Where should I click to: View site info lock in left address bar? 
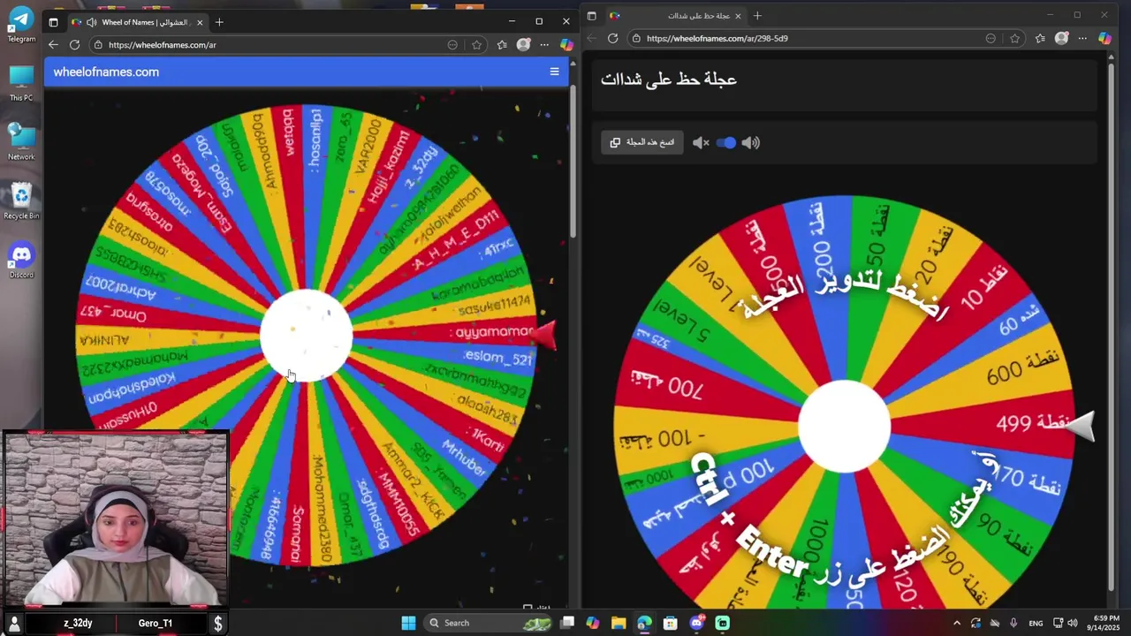click(x=99, y=44)
